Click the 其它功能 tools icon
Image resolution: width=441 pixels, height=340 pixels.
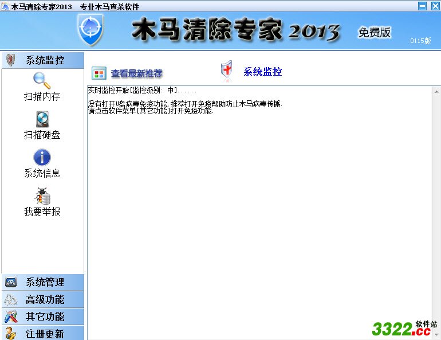coord(11,316)
